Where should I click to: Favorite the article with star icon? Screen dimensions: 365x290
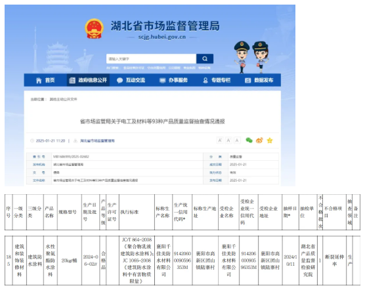[270, 140]
